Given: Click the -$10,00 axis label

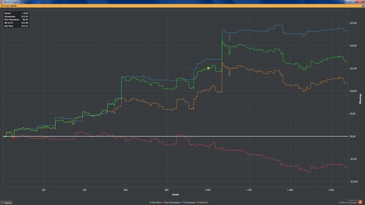Looking at the screenshot, I should pos(354,182).
